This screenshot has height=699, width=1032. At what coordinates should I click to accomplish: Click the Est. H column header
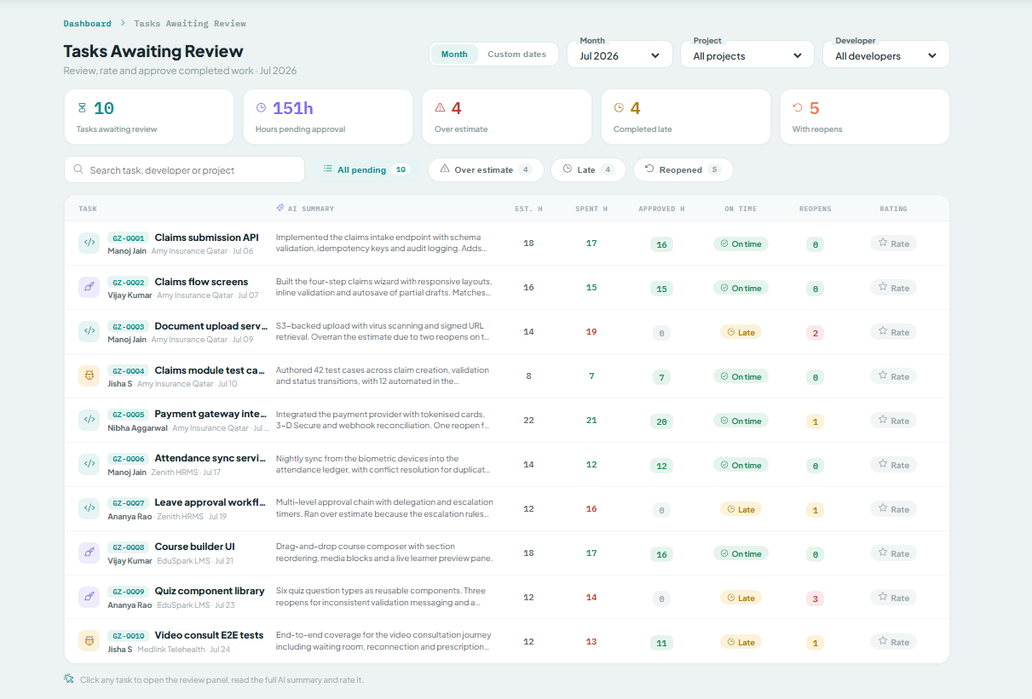[x=528, y=209]
